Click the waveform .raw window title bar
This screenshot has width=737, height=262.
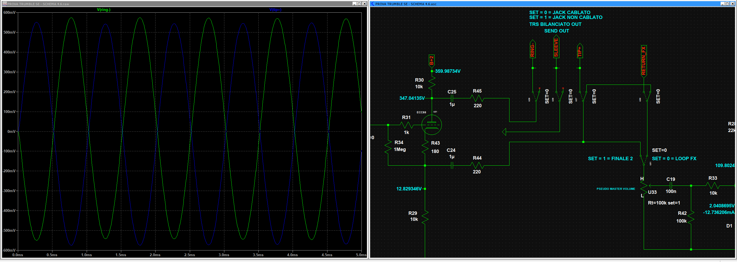tap(173, 4)
